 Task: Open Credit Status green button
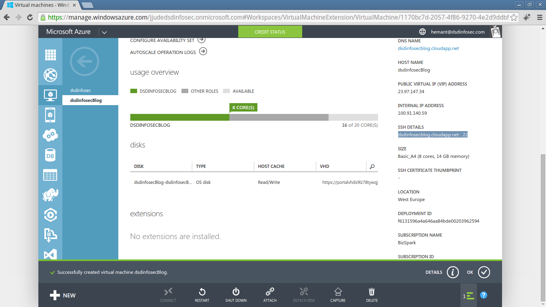click(x=270, y=32)
